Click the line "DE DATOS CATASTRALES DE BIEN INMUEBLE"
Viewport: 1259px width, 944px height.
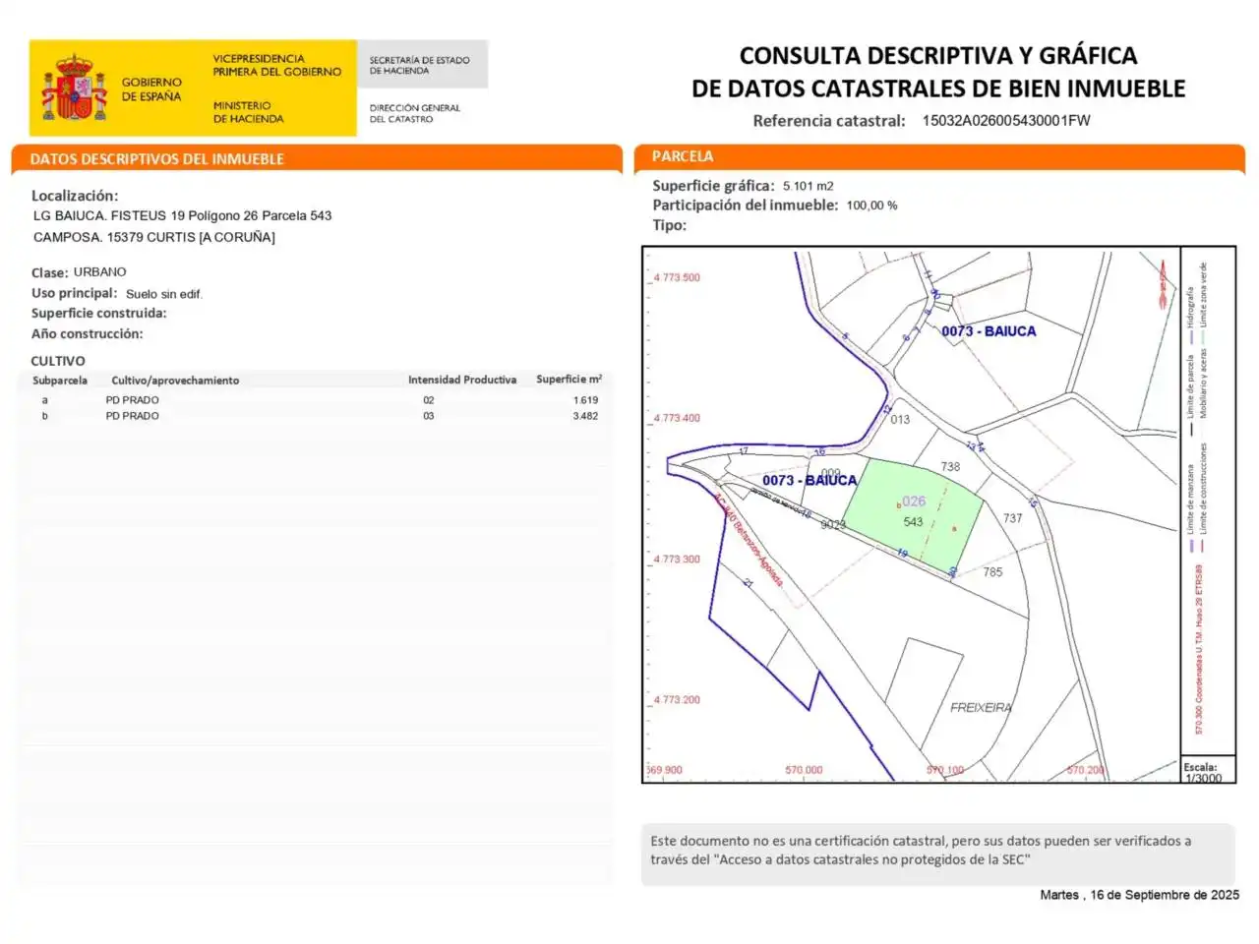click(938, 88)
